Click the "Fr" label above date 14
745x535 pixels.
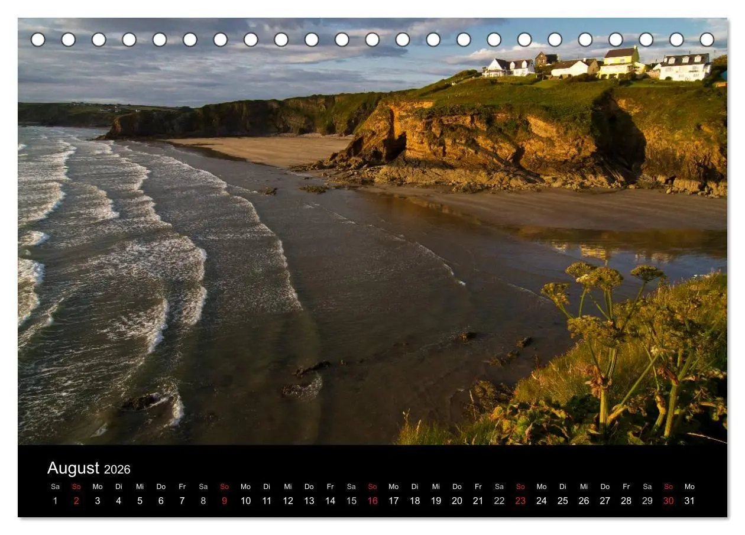(x=330, y=487)
